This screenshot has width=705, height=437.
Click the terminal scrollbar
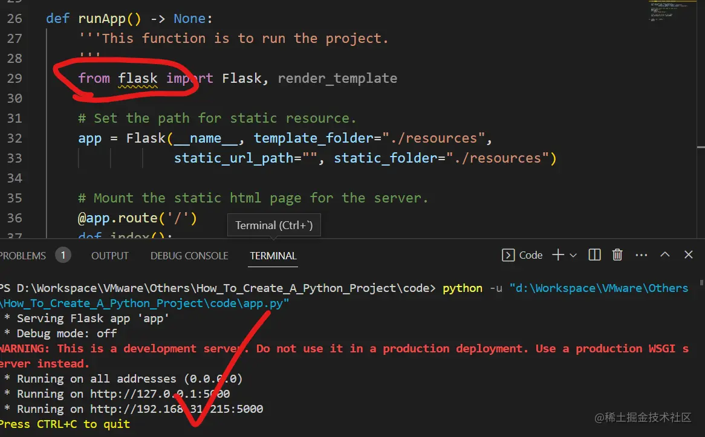point(701,283)
